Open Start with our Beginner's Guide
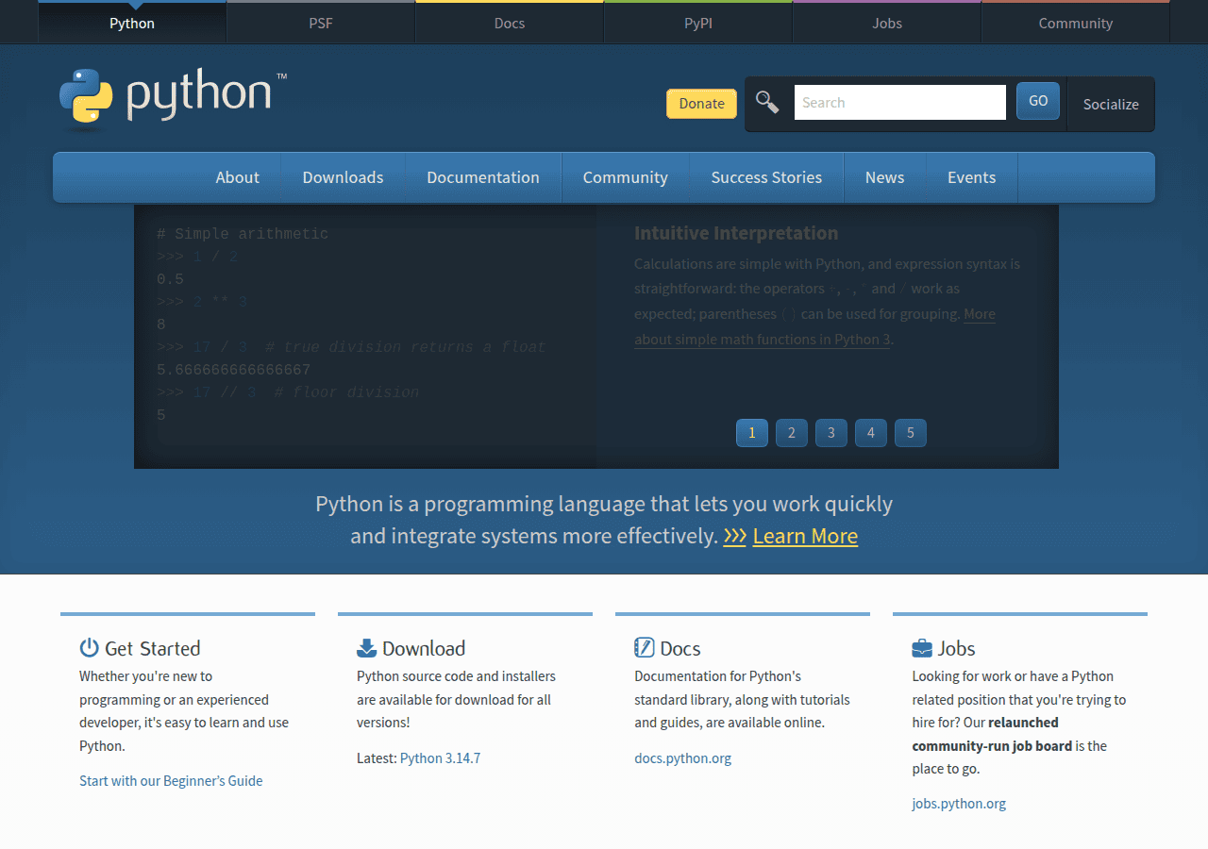 click(171, 781)
